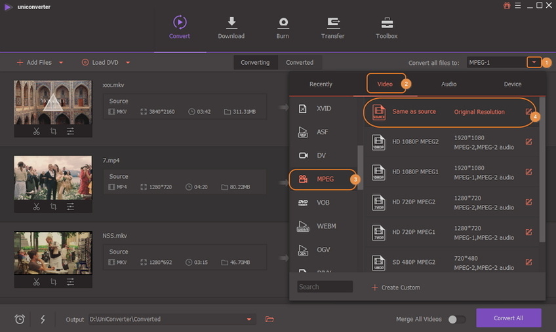
Task: Edit the HD 1080P MPEG1 preset
Action: [x=528, y=172]
